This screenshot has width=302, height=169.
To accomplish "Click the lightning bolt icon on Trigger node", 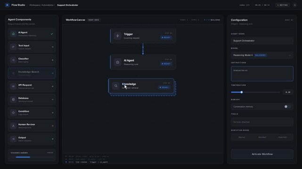I will (117, 36).
